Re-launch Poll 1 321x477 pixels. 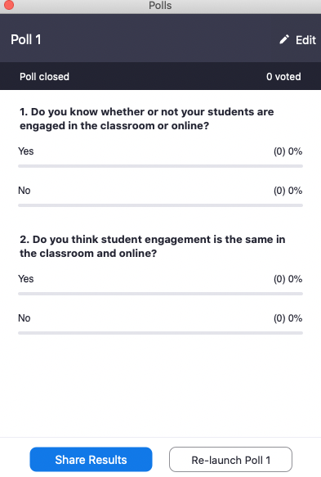click(x=230, y=459)
